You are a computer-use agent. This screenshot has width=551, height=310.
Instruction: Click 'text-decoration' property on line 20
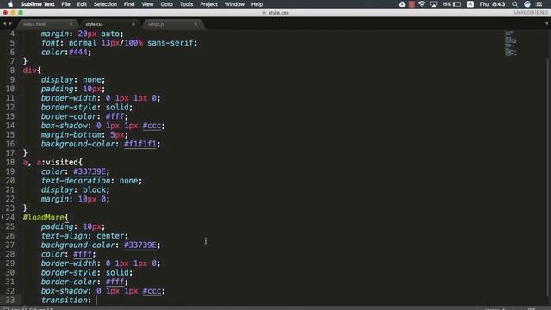click(x=76, y=181)
